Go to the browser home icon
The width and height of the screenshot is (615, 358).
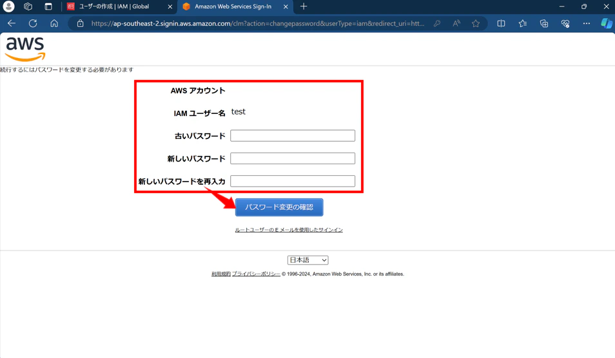[54, 23]
